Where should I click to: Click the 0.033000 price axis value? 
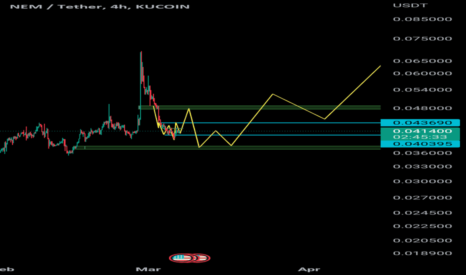[x=422, y=166]
